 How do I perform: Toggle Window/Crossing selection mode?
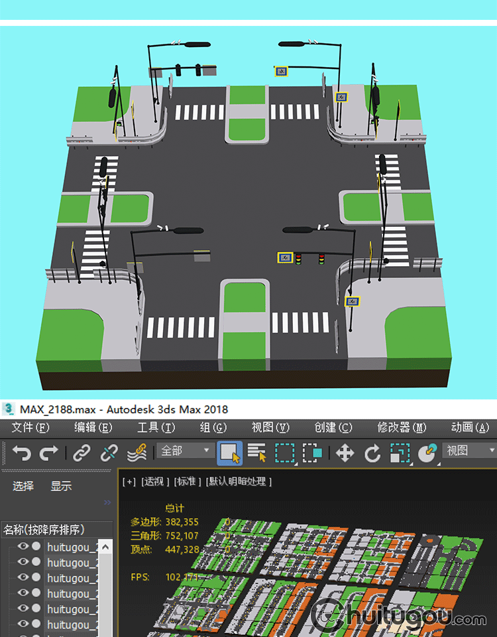point(312,453)
